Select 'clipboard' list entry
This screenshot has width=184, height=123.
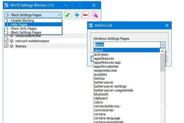coord(127,98)
